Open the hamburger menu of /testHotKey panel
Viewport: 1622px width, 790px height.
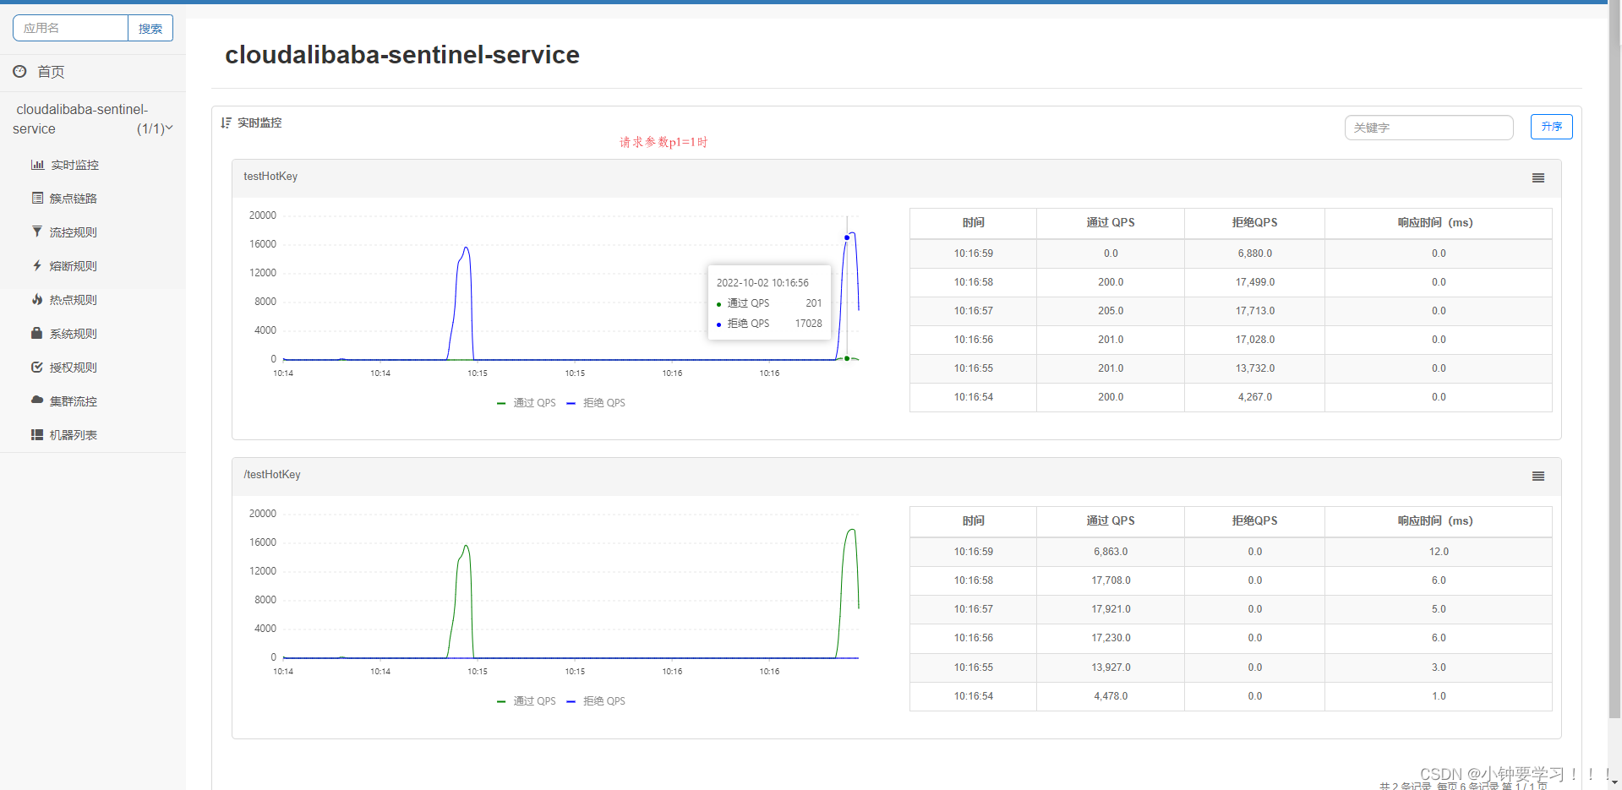pos(1538,476)
